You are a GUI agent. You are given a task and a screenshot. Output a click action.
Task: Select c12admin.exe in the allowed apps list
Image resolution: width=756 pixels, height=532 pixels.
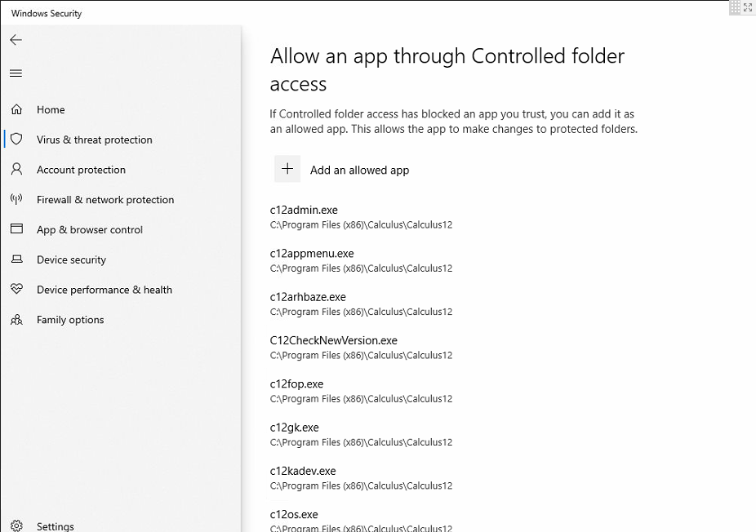(x=304, y=211)
